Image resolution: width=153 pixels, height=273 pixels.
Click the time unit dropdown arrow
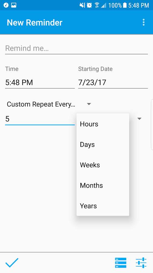click(139, 119)
